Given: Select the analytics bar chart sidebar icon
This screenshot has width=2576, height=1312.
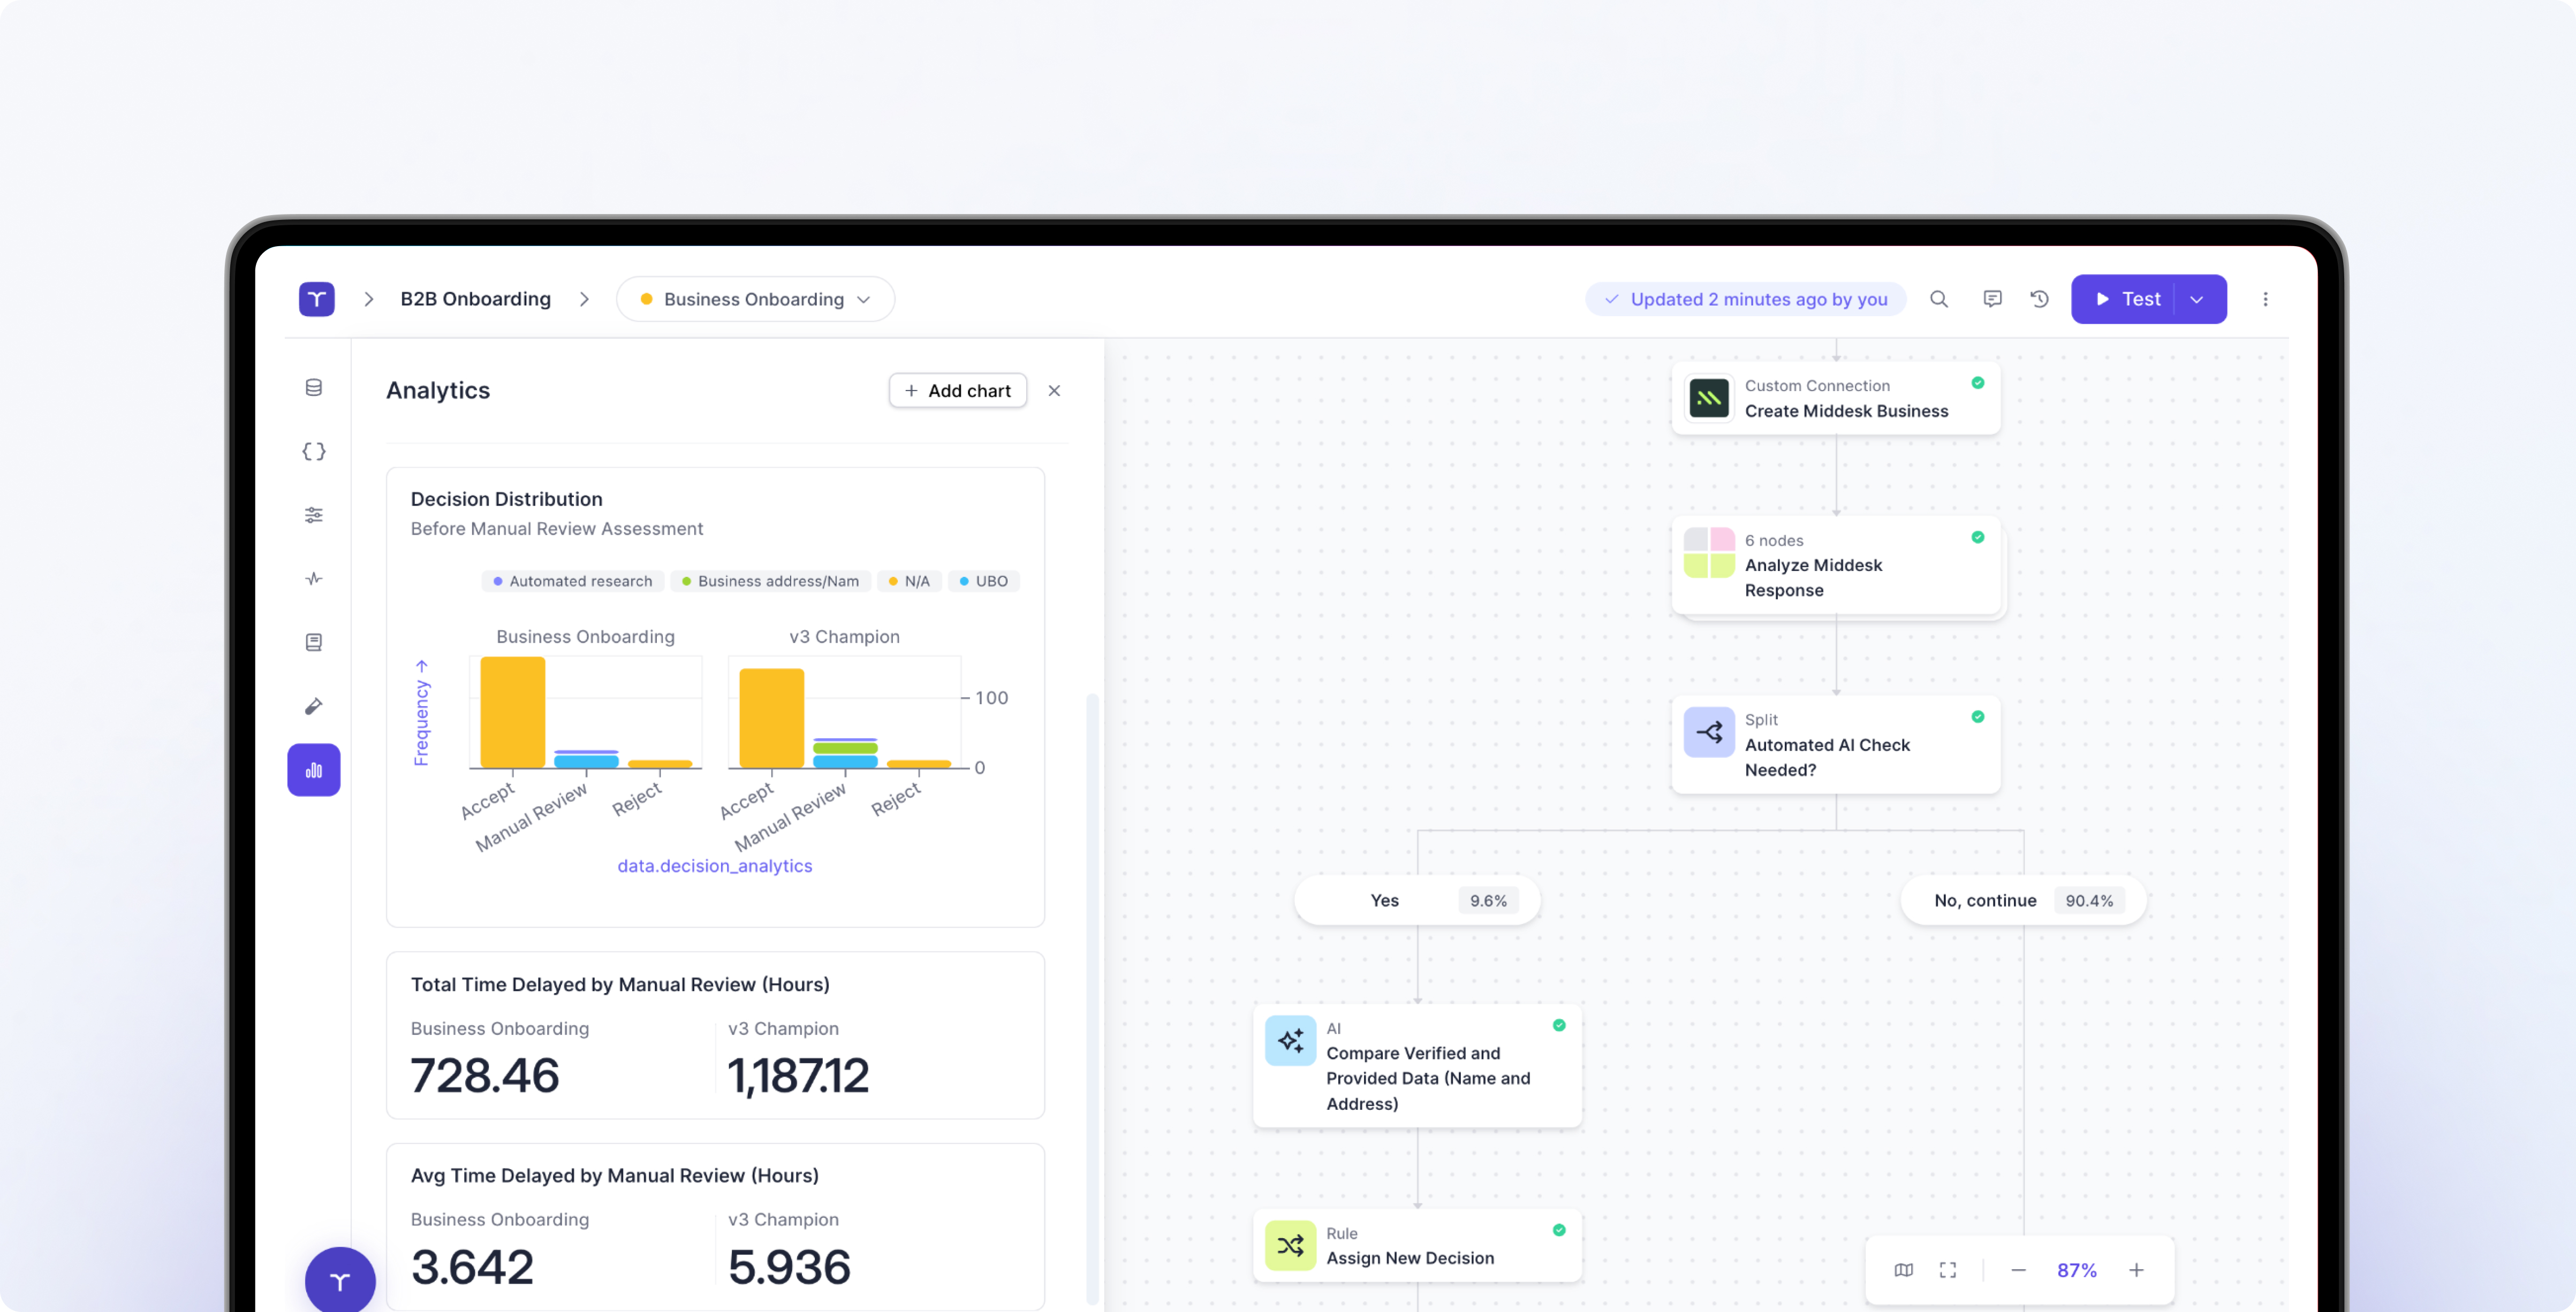Looking at the screenshot, I should (313, 769).
